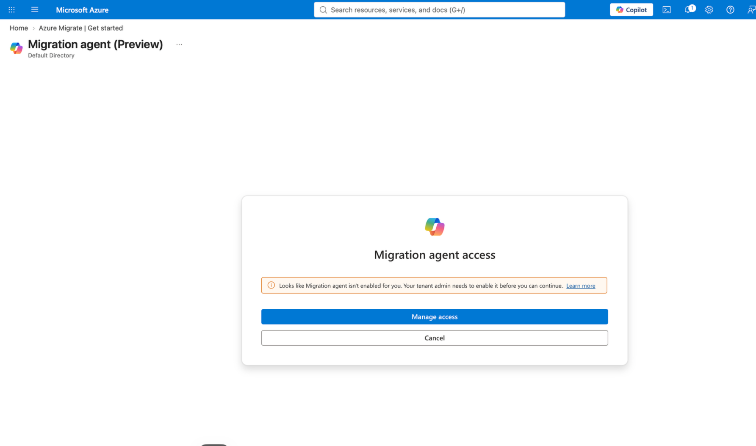Open the notifications bell
Screen dimensions: 756x446
click(689, 10)
